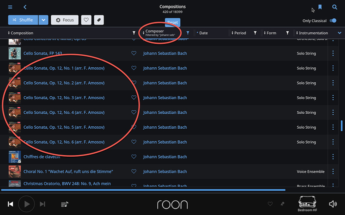The image size is (345, 215).
Task: Favorite Cello Sonata Op. 12, No. 3
Action: (x=134, y=97)
